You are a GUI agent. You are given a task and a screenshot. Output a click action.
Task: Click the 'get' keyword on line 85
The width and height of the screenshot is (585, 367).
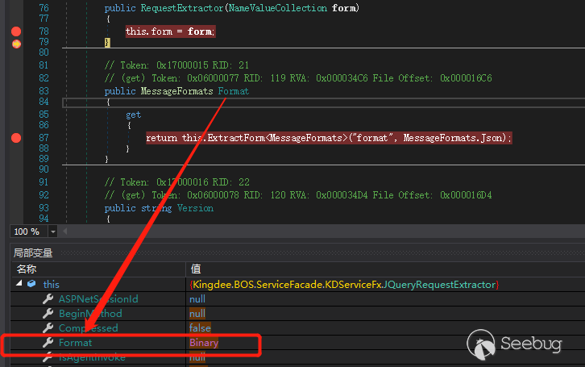pyautogui.click(x=133, y=115)
